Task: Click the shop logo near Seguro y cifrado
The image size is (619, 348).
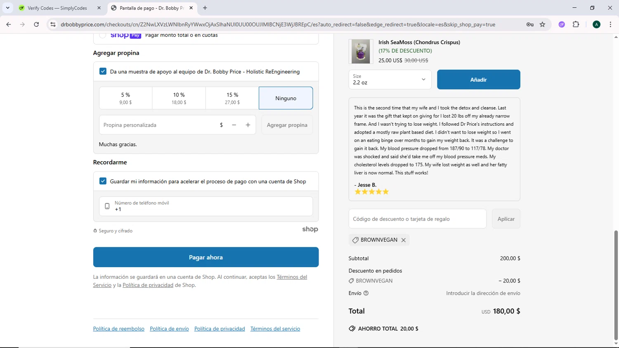Action: pyautogui.click(x=310, y=229)
